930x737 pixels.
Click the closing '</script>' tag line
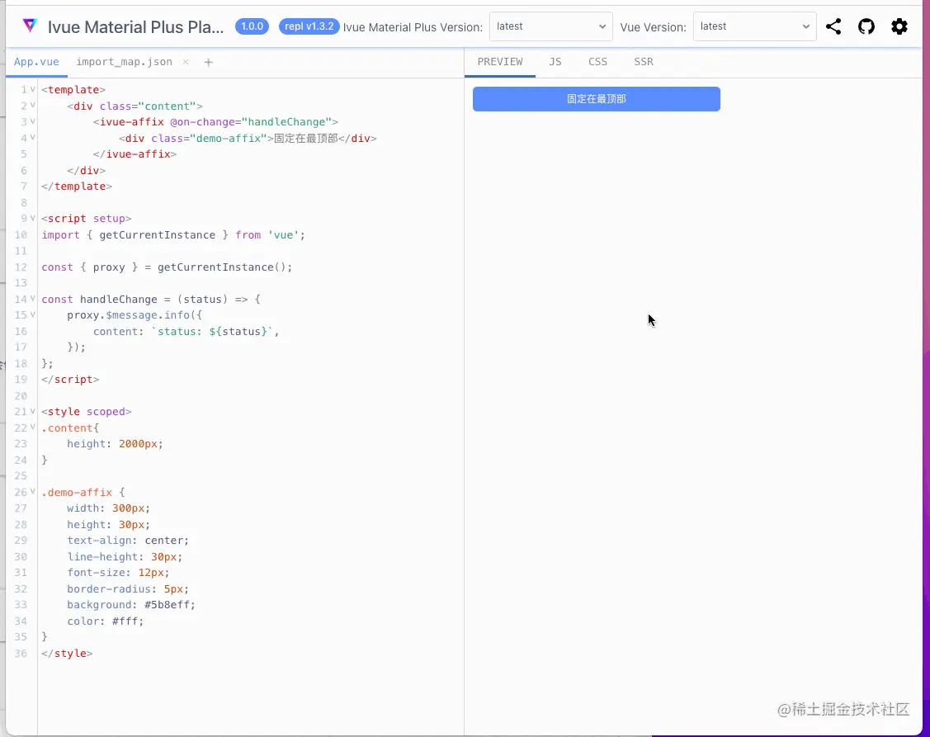point(71,379)
